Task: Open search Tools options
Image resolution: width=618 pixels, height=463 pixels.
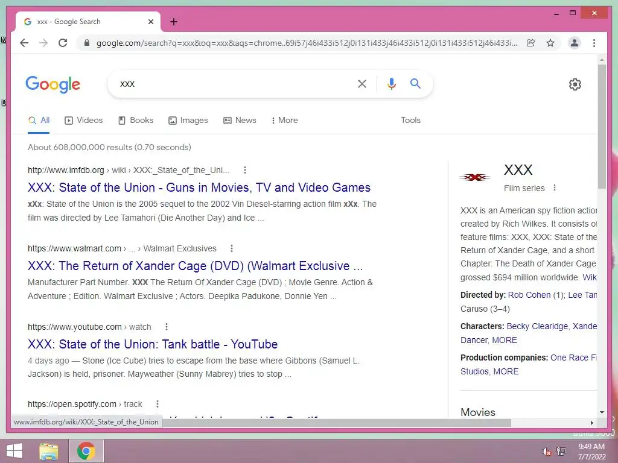Action: (x=410, y=120)
